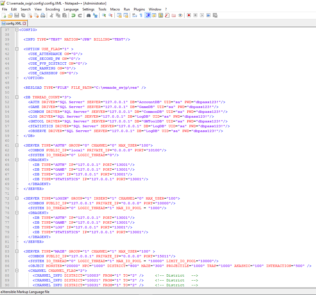Open the Replace toolbar icon
Image resolution: width=316 pixels, height=295 pixels.
click(95, 15)
